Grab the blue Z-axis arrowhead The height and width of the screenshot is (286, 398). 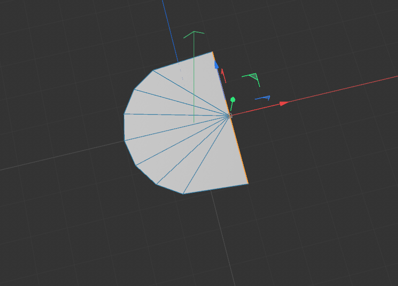[216, 65]
